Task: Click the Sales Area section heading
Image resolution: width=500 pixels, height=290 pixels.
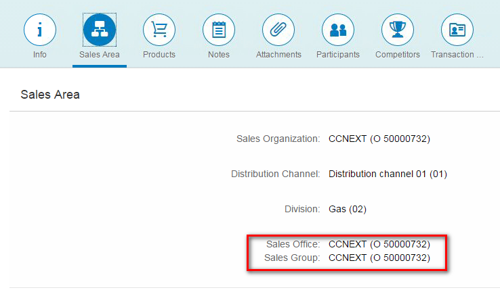Action: (x=50, y=95)
